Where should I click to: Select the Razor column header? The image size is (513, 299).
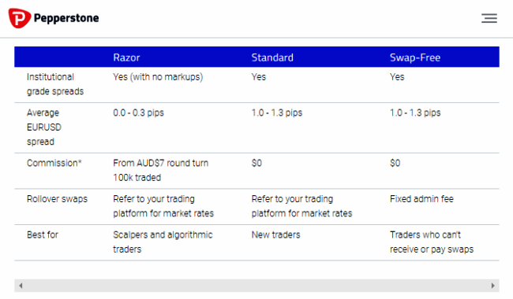click(126, 57)
